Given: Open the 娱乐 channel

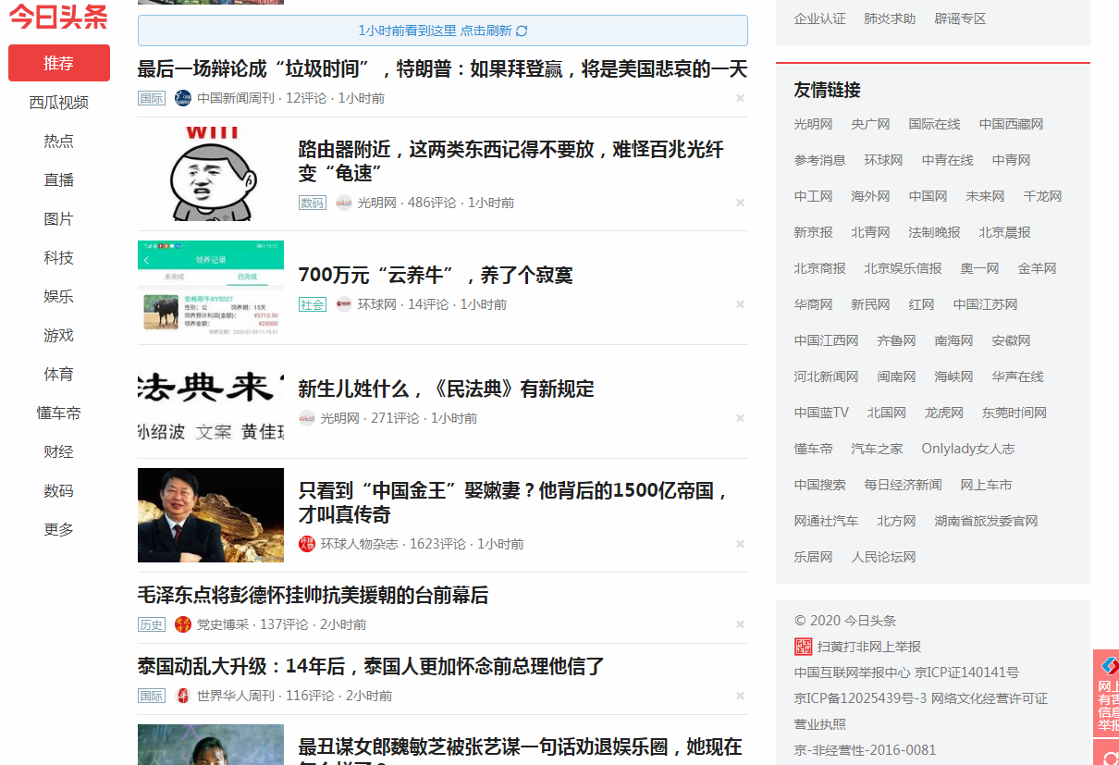Looking at the screenshot, I should coord(59,297).
